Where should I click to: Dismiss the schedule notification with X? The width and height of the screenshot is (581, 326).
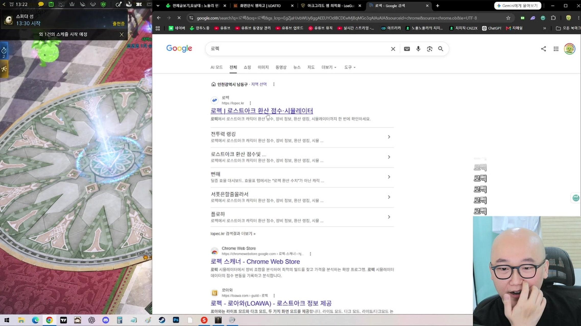click(122, 34)
